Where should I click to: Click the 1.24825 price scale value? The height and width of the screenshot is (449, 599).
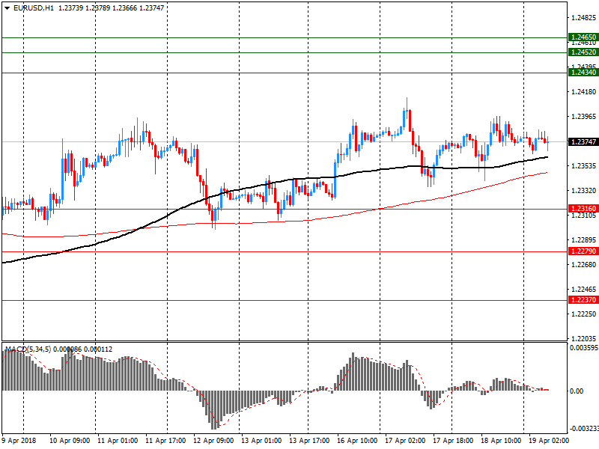(x=583, y=18)
